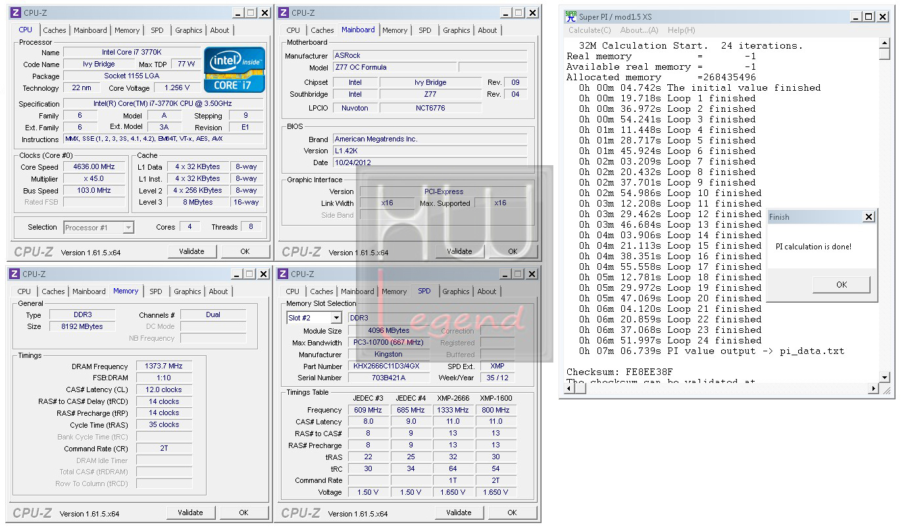Click the Serial Number 703B421A field
Image resolution: width=910 pixels, height=527 pixels.
[388, 378]
